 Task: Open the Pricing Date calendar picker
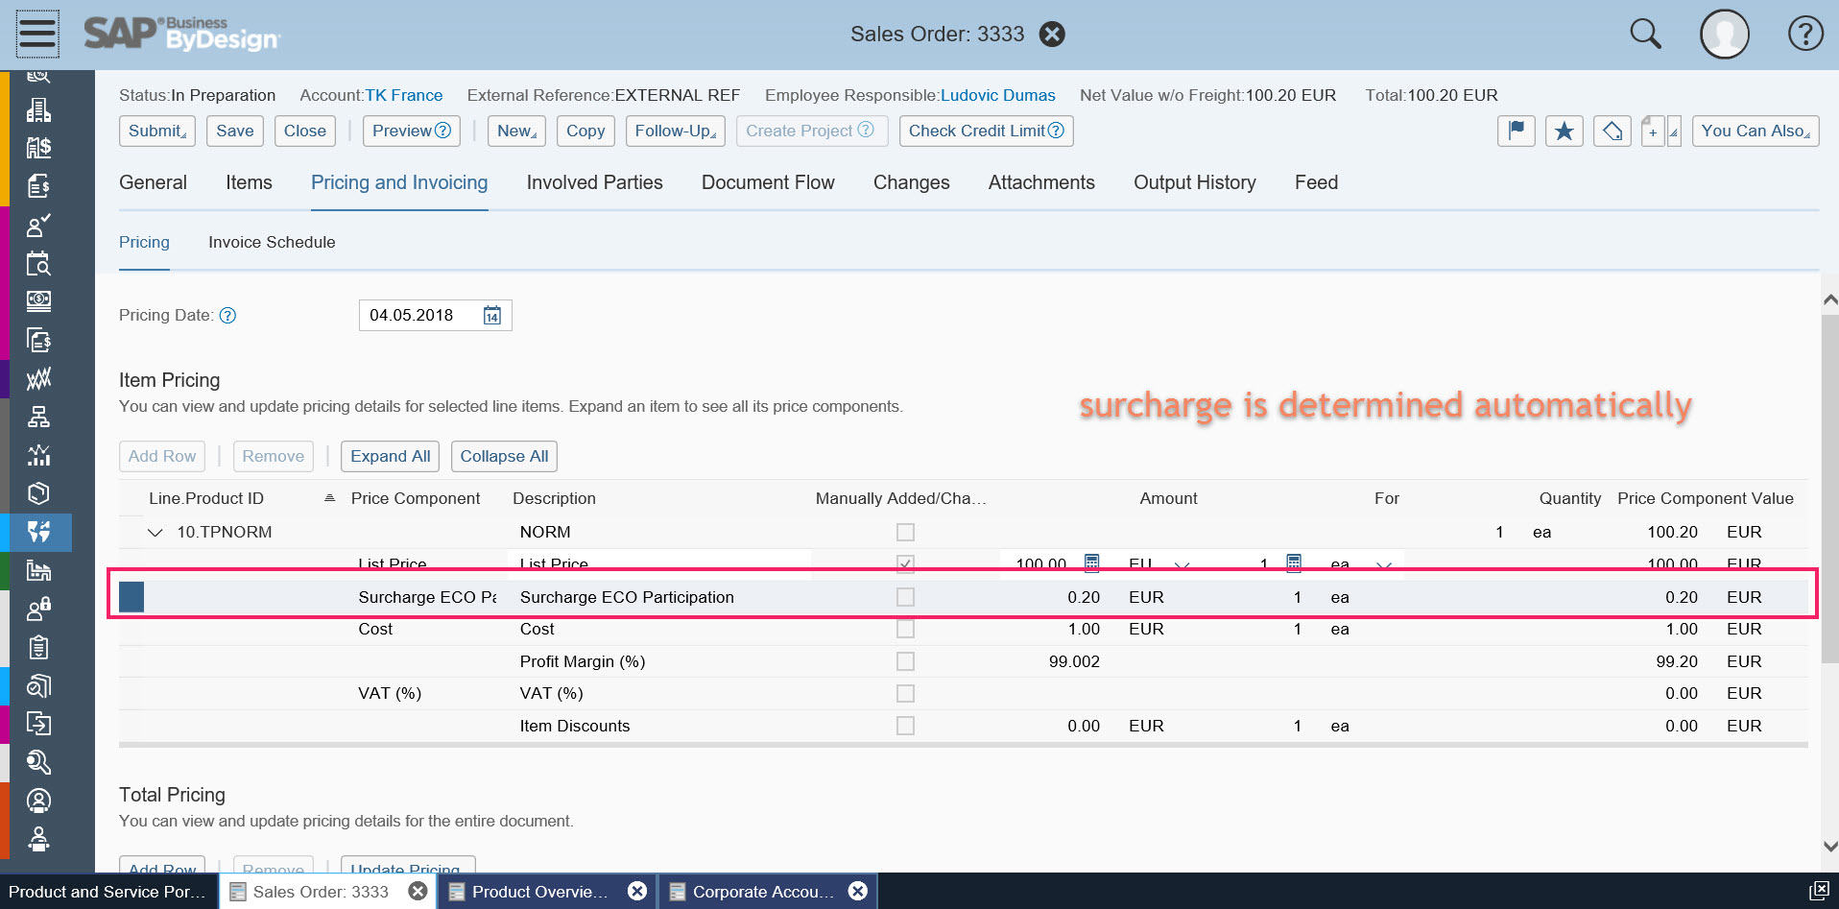coord(492,316)
